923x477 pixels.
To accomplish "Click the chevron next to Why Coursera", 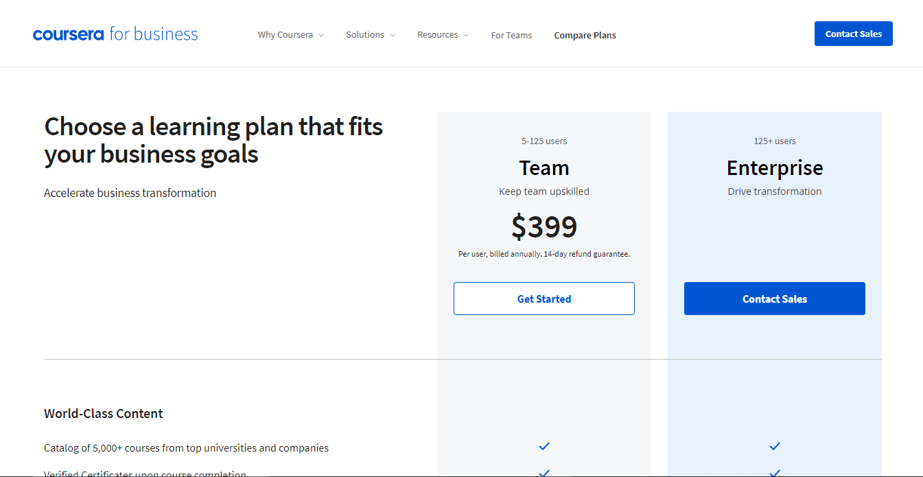I will coord(321,35).
